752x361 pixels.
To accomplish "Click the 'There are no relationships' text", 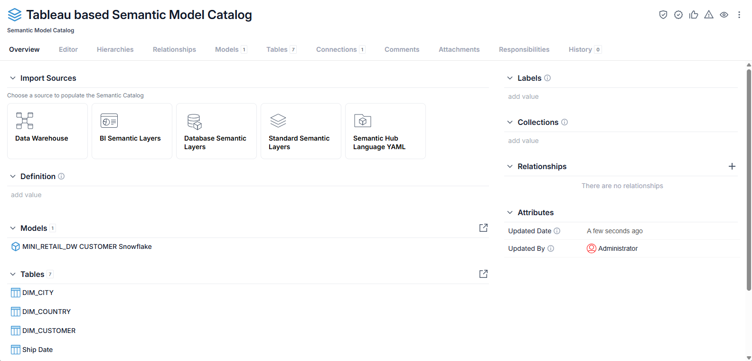I will pyautogui.click(x=622, y=186).
